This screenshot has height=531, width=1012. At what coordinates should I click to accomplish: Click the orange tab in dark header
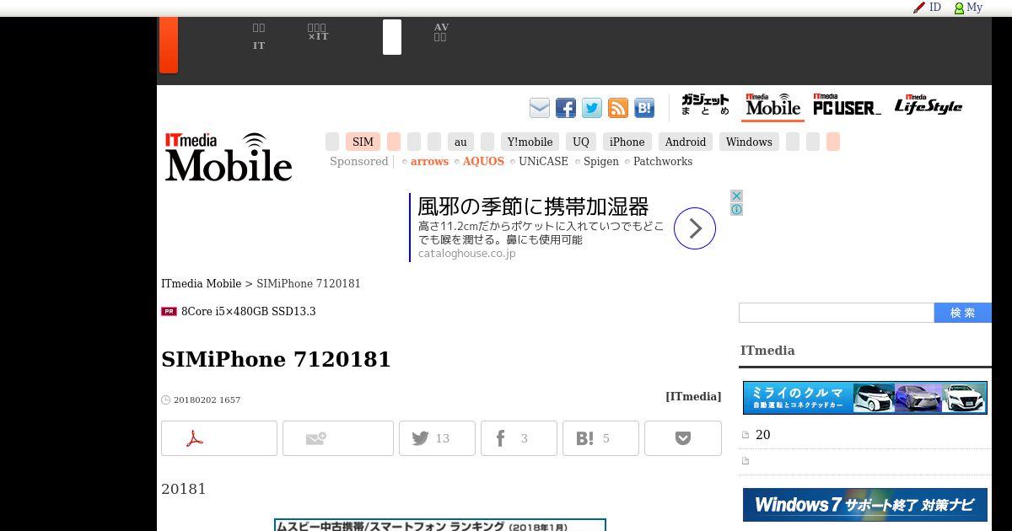(x=169, y=45)
